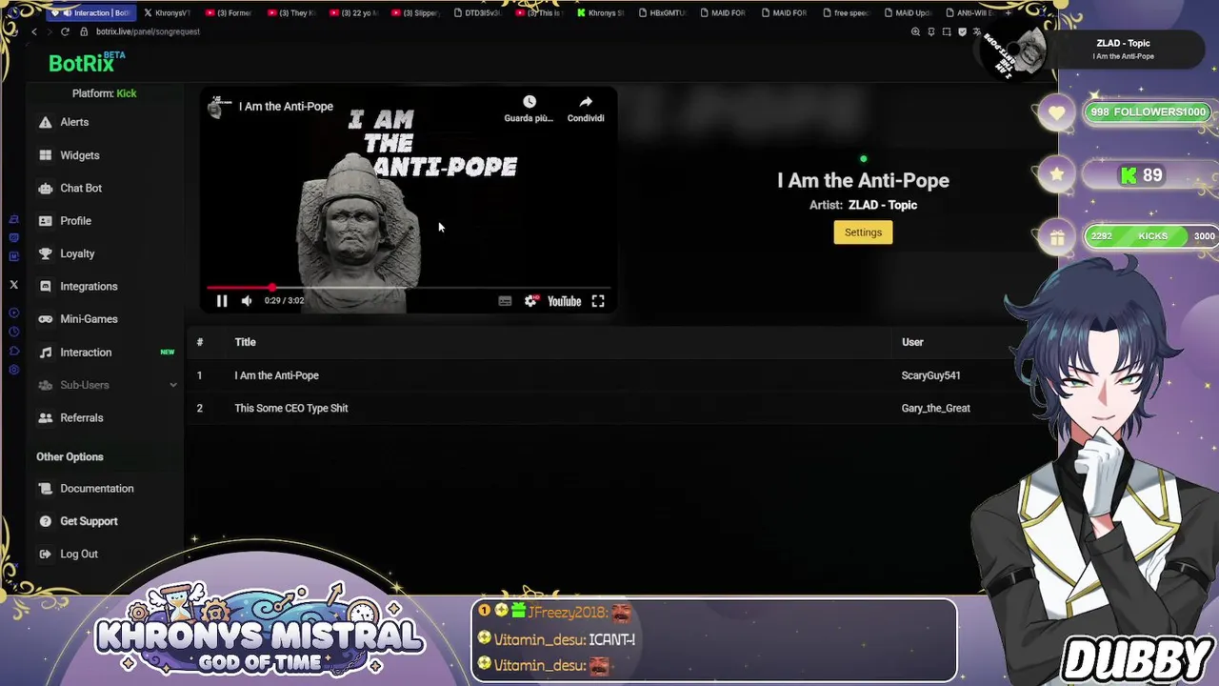Viewport: 1219px width, 686px height.
Task: Switch to the (3) They K YouTube tab
Action: [x=291, y=12]
